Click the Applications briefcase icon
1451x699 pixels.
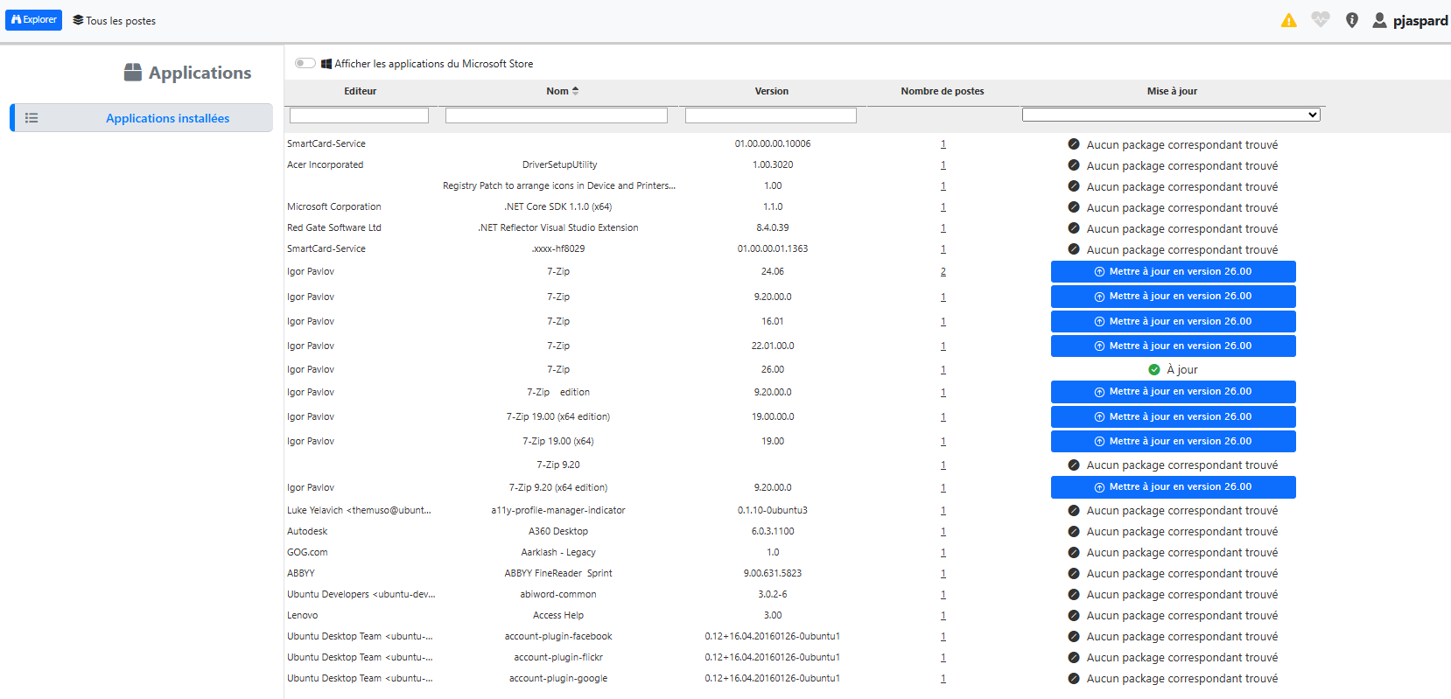[x=133, y=73]
